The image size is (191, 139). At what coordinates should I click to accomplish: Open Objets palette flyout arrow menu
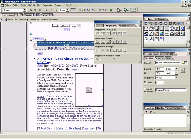click(x=188, y=19)
